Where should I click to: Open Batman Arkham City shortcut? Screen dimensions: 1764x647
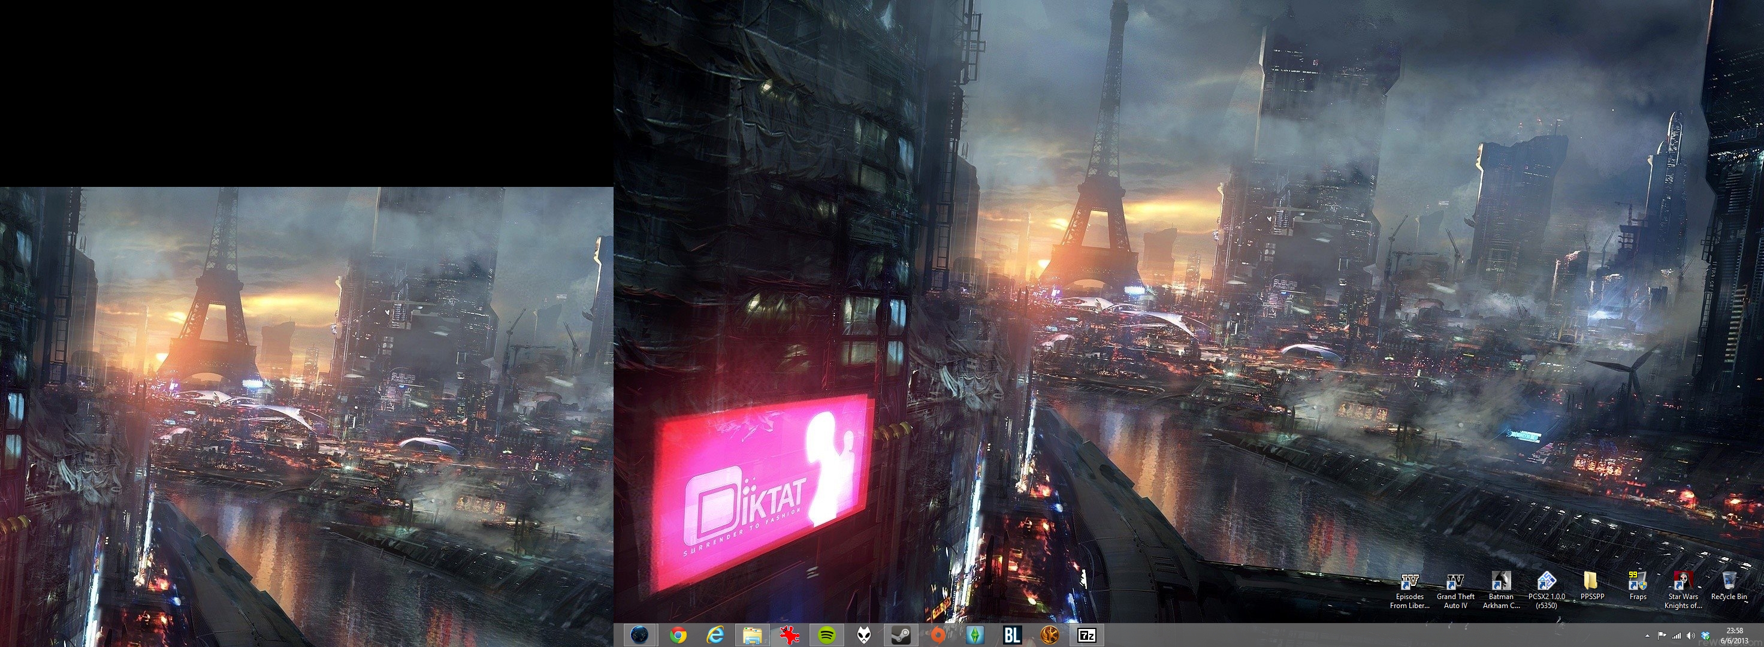click(1500, 591)
